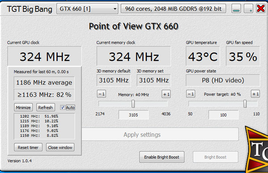Close the clock statistics window
The image size is (268, 173).
coord(60,147)
